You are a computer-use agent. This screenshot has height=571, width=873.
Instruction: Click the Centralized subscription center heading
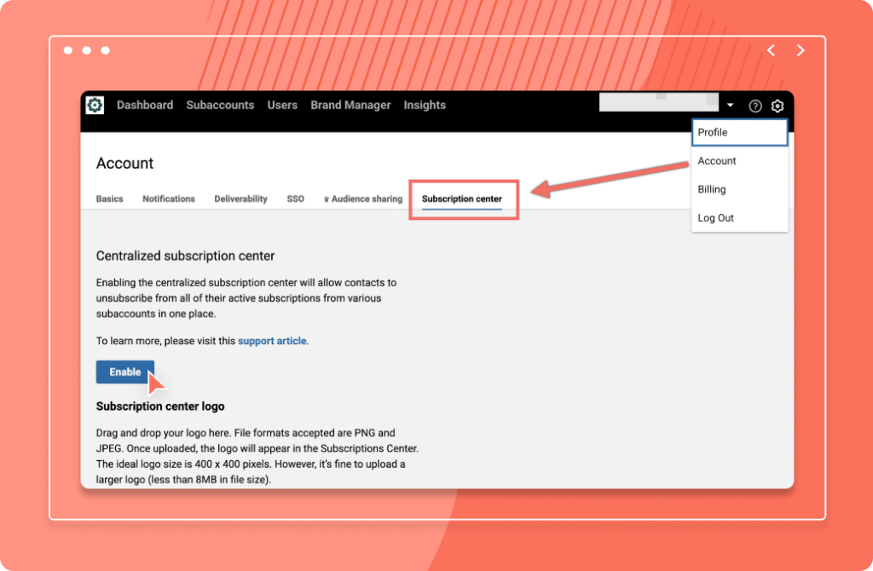185,256
